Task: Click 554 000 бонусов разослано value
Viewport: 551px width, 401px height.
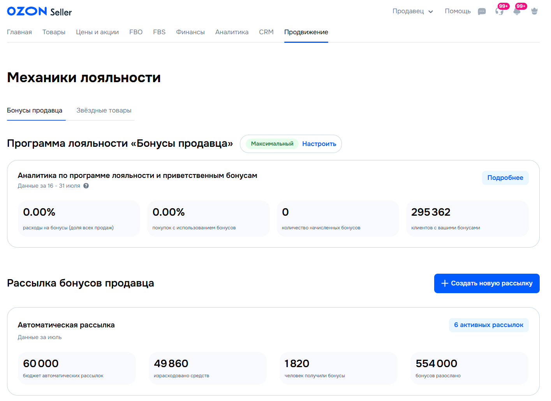Action: point(437,364)
